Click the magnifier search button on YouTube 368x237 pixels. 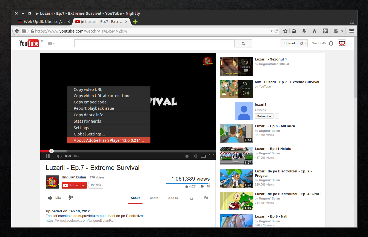[x=243, y=44]
